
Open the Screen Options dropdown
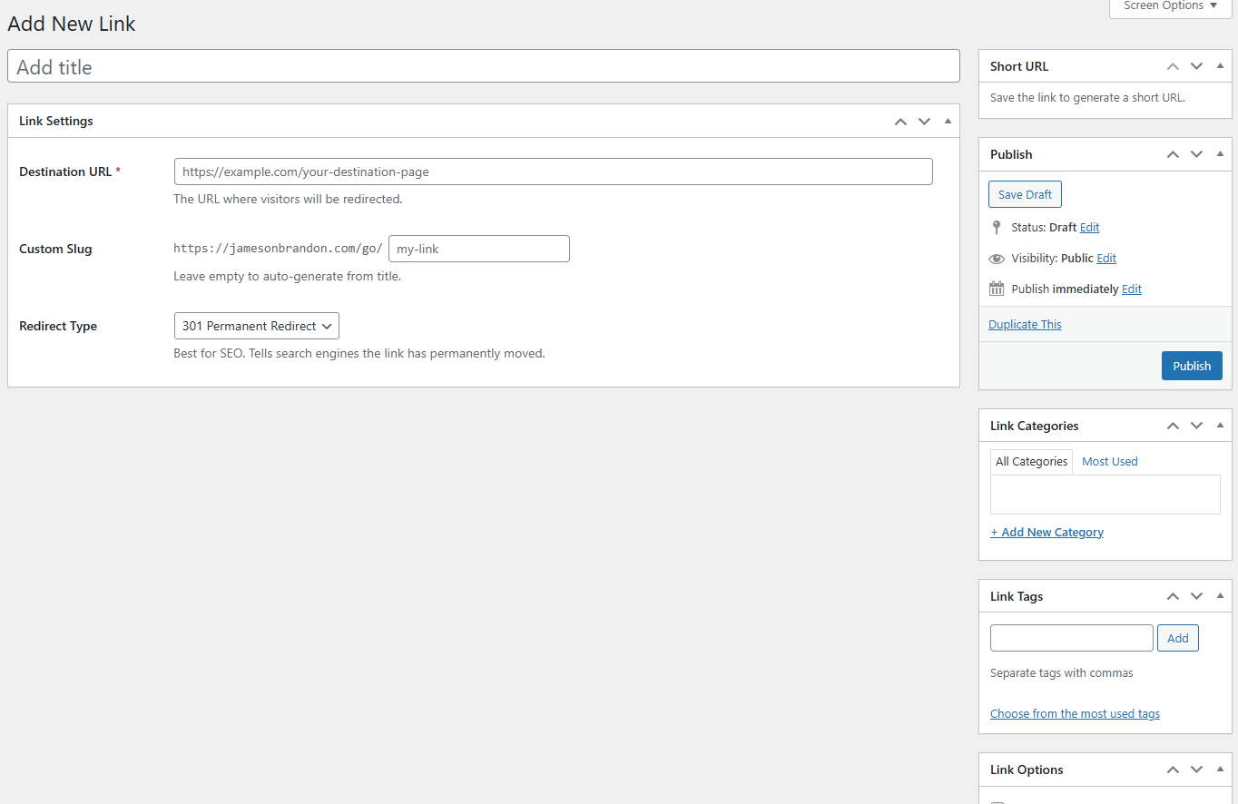[1169, 6]
